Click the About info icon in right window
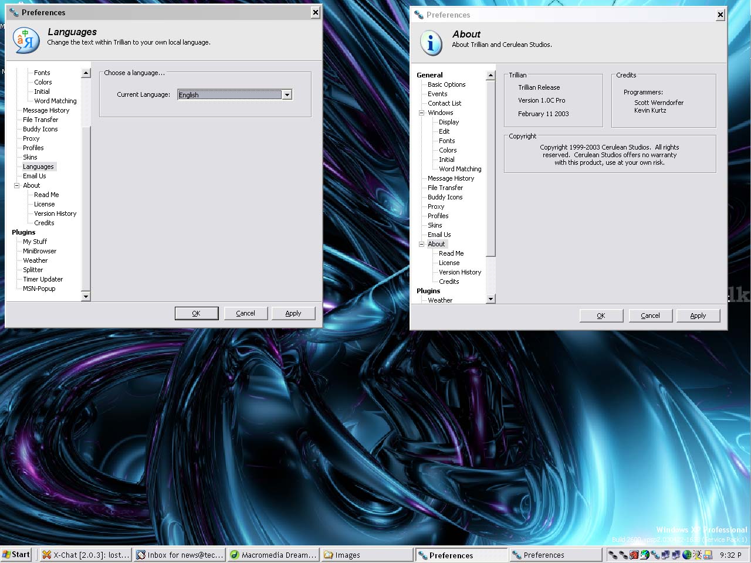751x563 pixels. click(431, 43)
